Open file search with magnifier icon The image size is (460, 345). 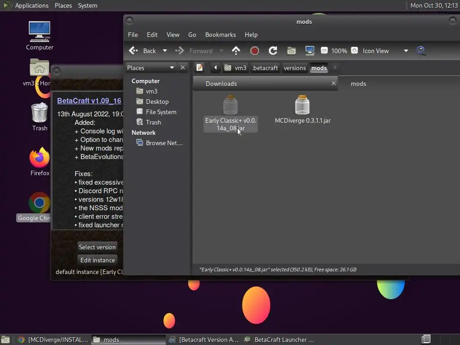coord(421,51)
